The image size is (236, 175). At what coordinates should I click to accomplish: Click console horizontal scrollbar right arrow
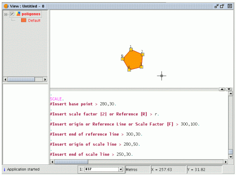click(x=225, y=162)
